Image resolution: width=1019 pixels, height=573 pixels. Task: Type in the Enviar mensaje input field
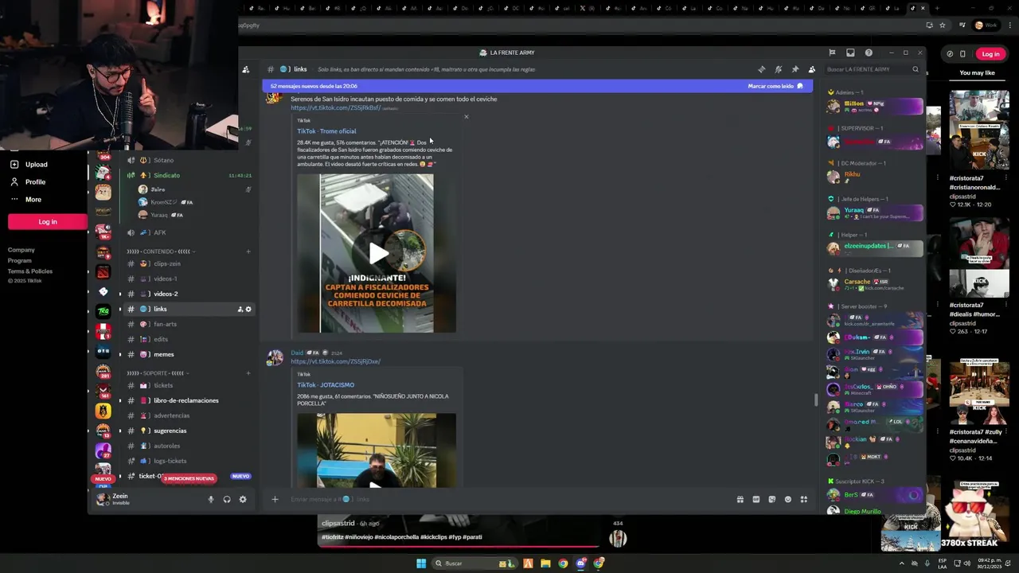tap(509, 499)
